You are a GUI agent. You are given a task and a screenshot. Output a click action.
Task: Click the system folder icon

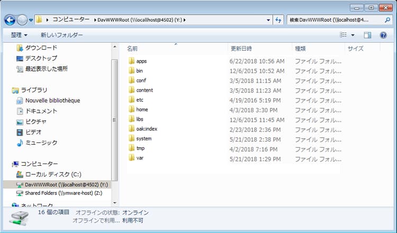pyautogui.click(x=131, y=139)
